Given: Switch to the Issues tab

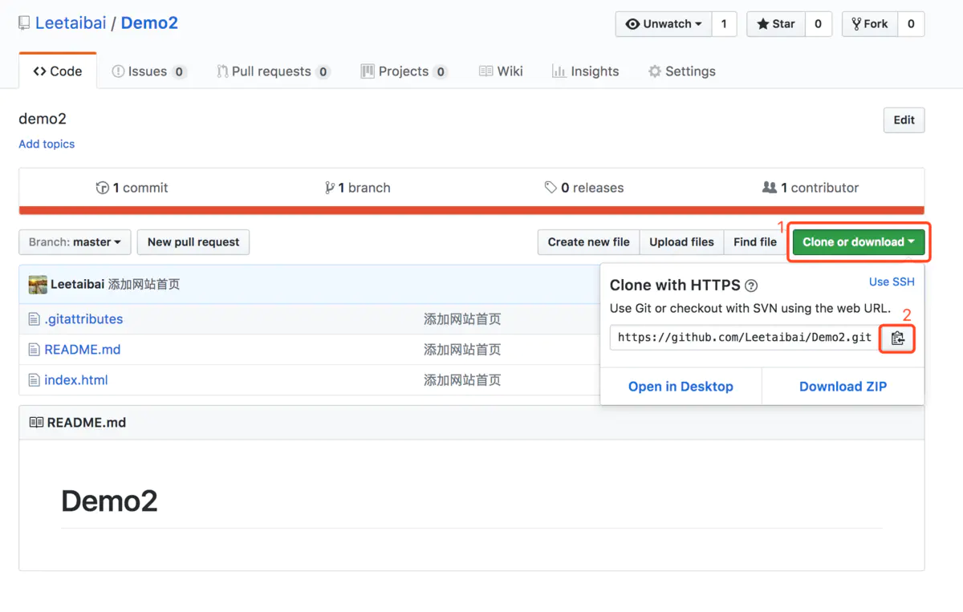Looking at the screenshot, I should pyautogui.click(x=148, y=71).
